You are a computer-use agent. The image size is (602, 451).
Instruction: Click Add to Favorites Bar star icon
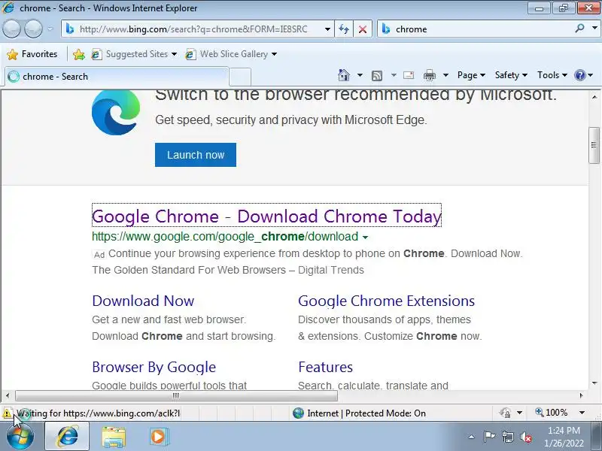pyautogui.click(x=79, y=54)
